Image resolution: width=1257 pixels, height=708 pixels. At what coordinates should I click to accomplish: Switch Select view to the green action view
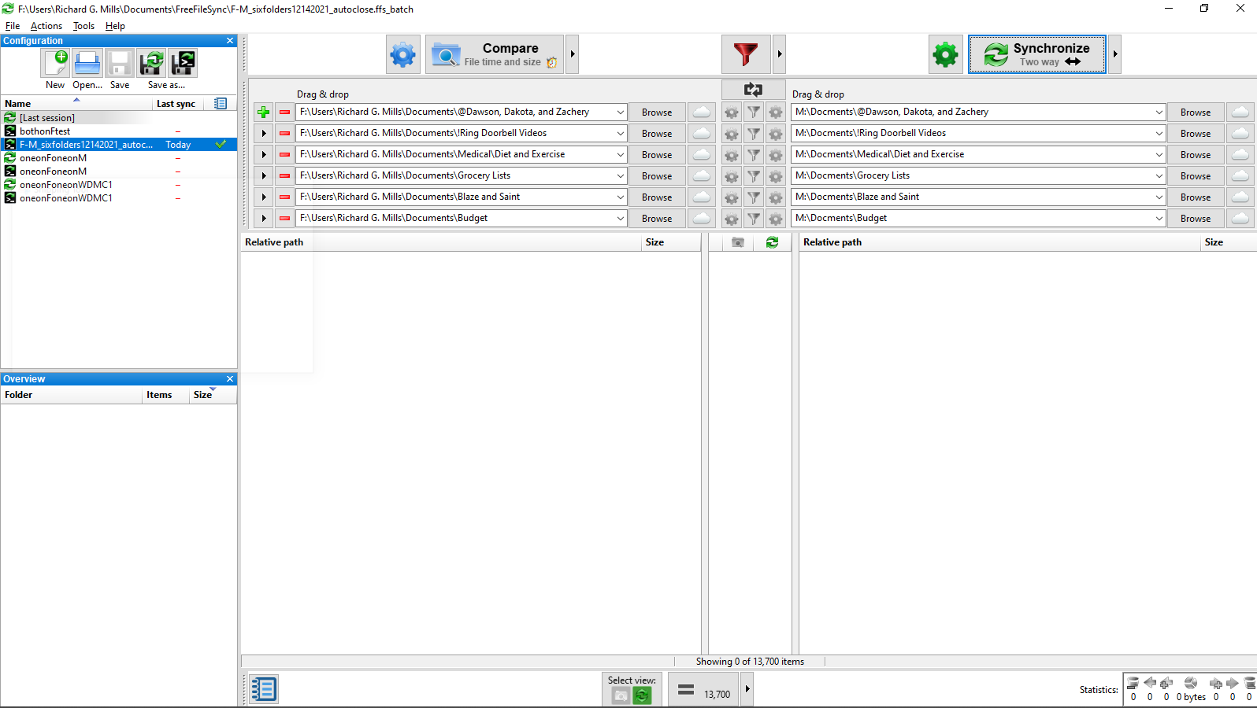[643, 695]
